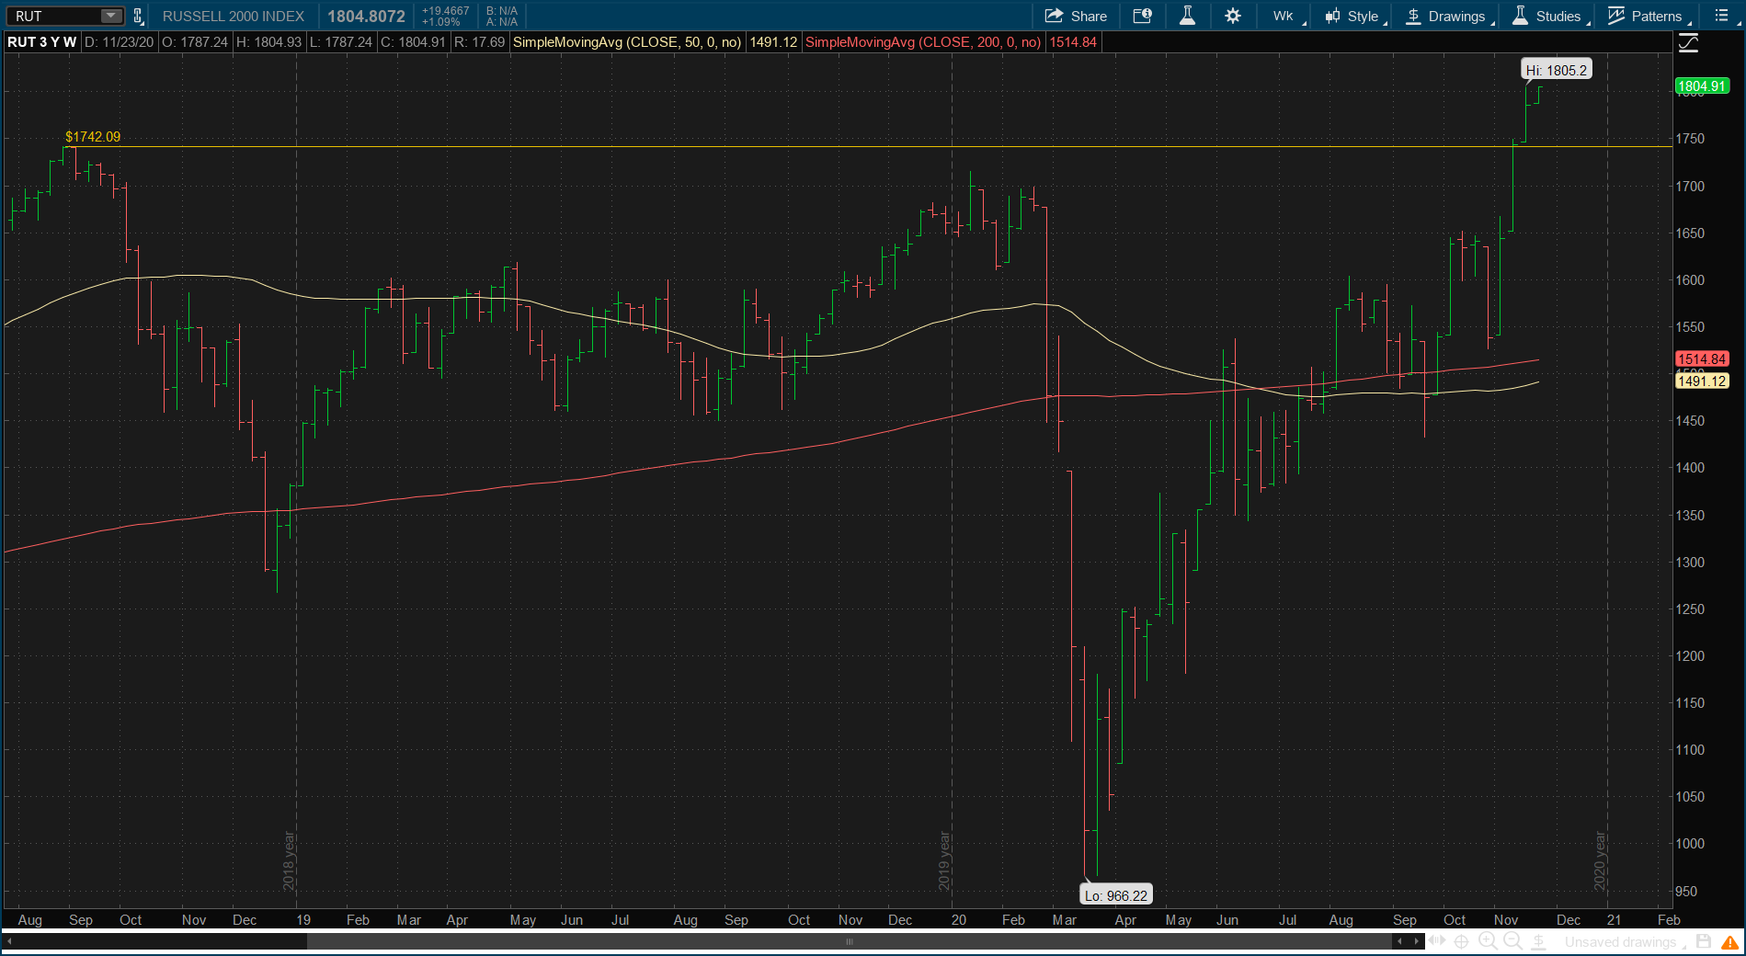Click the scroll-right arrow beside the zoom icons
The width and height of the screenshot is (1746, 956).
[x=1417, y=941]
